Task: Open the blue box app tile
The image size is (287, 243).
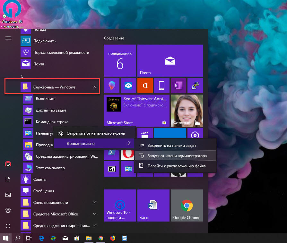Action: coord(128,86)
